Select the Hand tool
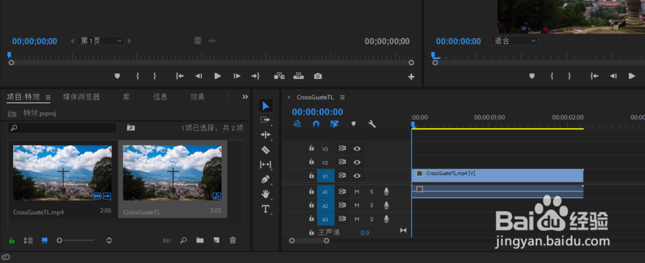Image resolution: width=645 pixels, height=263 pixels. point(266,193)
